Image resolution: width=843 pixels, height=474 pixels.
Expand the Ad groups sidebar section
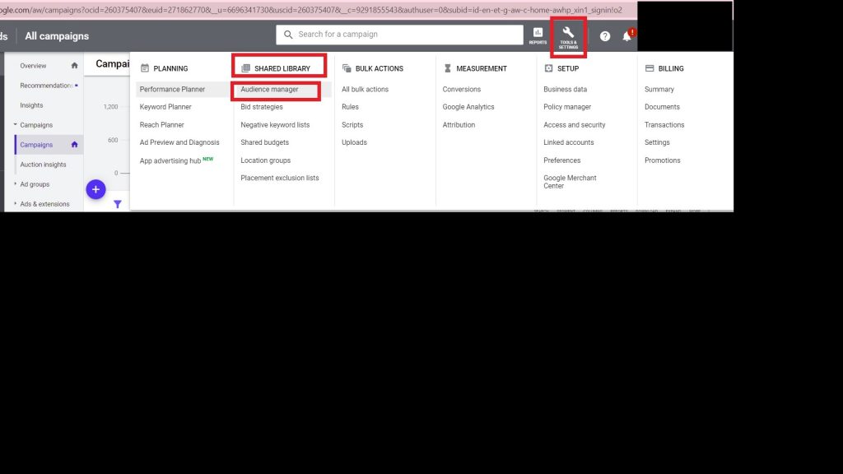[x=16, y=184]
